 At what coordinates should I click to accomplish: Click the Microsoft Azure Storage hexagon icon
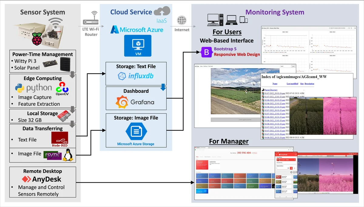click(136, 132)
